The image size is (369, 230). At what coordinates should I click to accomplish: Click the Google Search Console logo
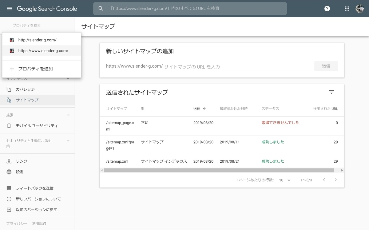click(47, 9)
